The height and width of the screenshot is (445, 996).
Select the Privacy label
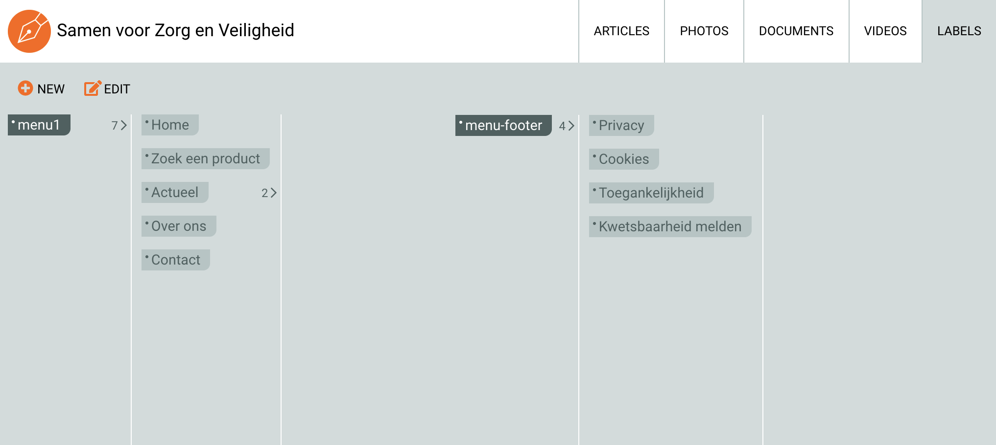pyautogui.click(x=621, y=126)
